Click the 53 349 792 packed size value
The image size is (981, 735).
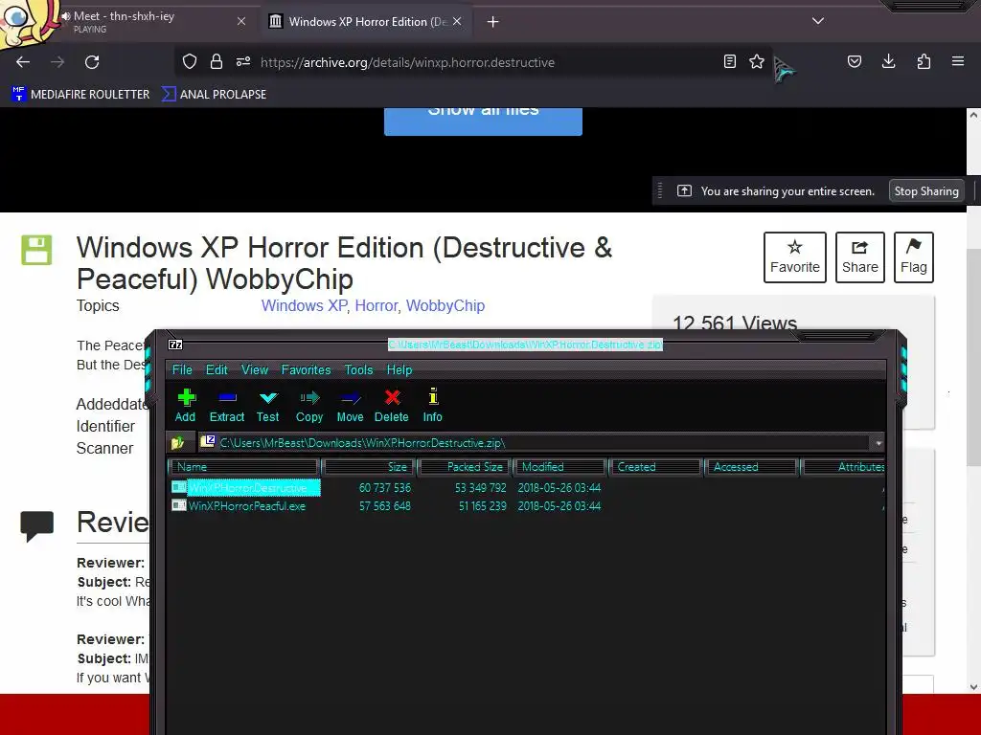481,487
